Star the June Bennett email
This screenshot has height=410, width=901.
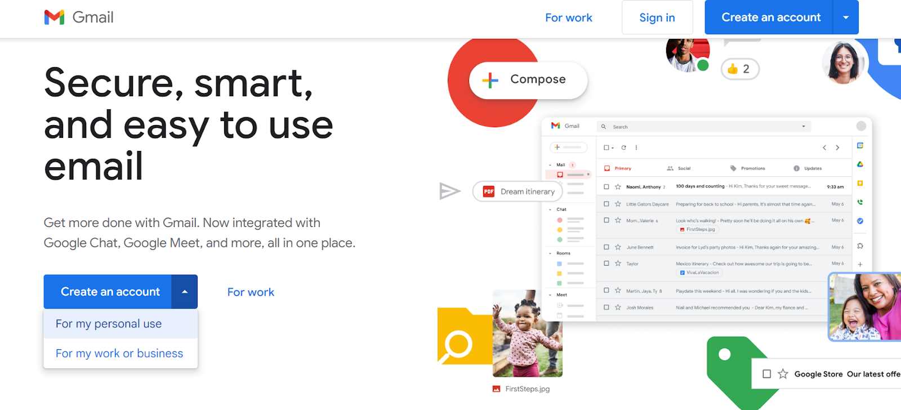point(618,247)
